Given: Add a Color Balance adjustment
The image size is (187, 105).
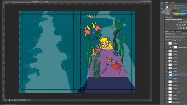Looking at the screenshot, I should coord(180,25).
